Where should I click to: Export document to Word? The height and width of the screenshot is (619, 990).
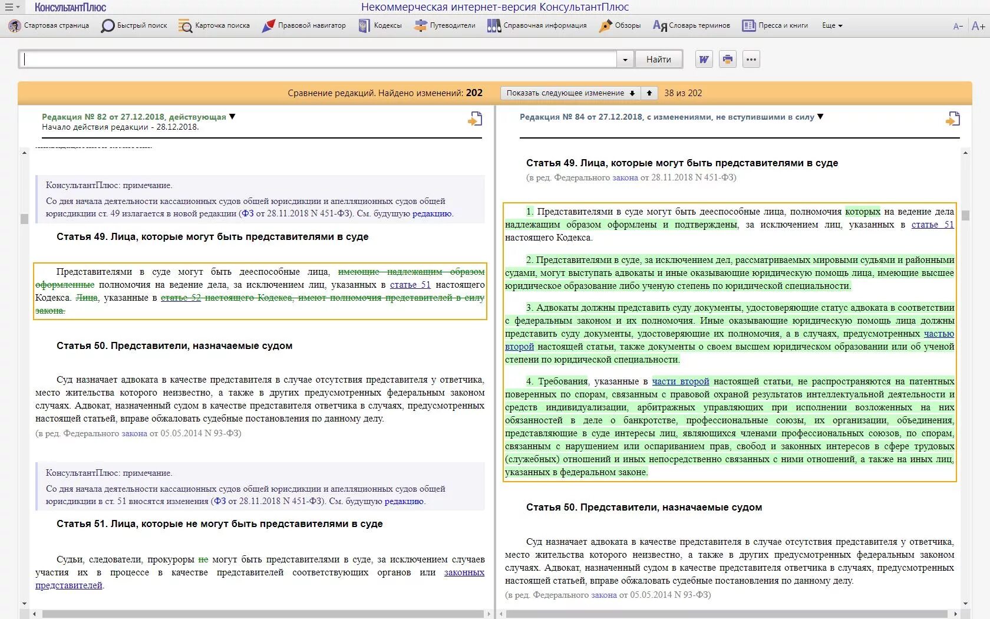(x=704, y=60)
